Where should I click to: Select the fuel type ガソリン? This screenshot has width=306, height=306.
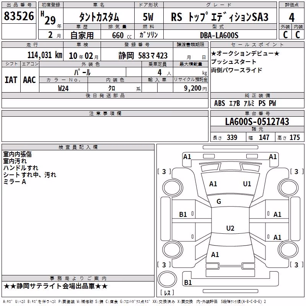point(148,35)
